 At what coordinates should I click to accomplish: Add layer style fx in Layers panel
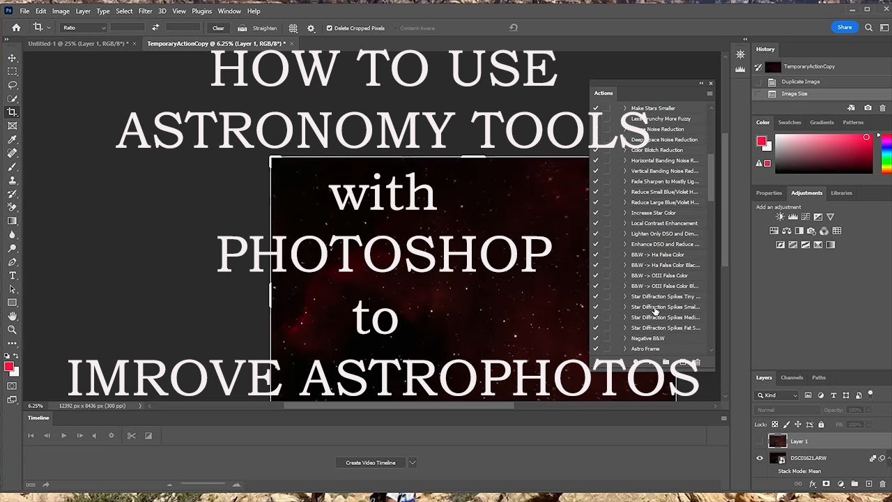pyautogui.click(x=813, y=483)
